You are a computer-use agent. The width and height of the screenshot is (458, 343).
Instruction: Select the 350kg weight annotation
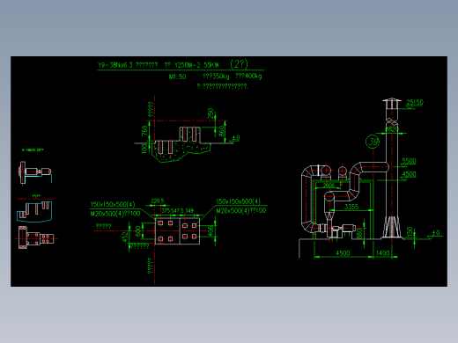pyautogui.click(x=216, y=77)
